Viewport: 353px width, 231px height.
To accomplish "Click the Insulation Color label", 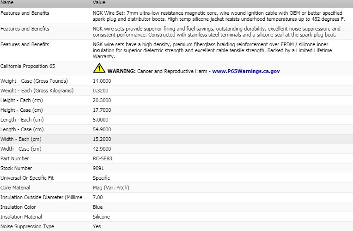I will (x=18, y=207).
